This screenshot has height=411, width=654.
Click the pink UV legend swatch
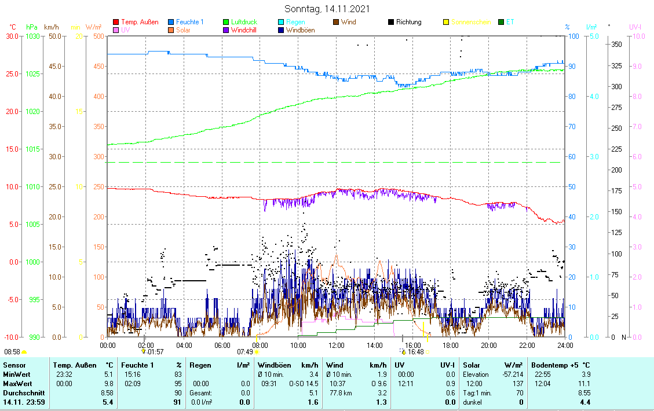[x=116, y=30]
